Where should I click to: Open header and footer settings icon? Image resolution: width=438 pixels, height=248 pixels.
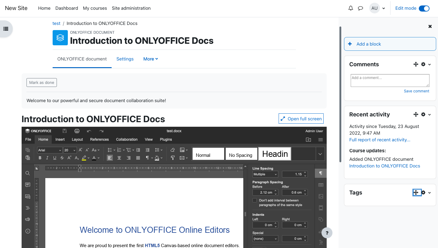pyautogui.click(x=321, y=208)
